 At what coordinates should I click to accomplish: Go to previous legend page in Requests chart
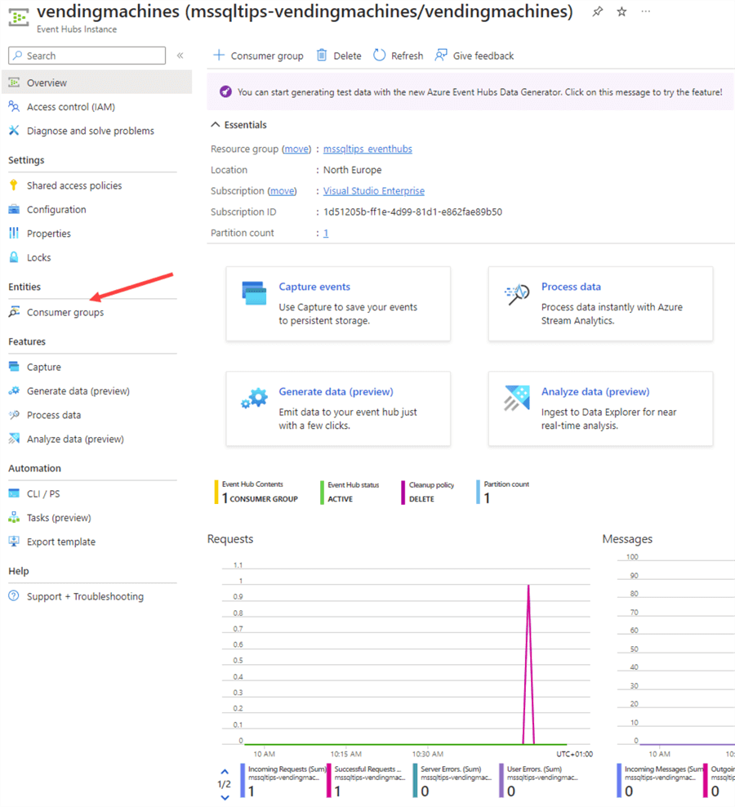(x=225, y=772)
